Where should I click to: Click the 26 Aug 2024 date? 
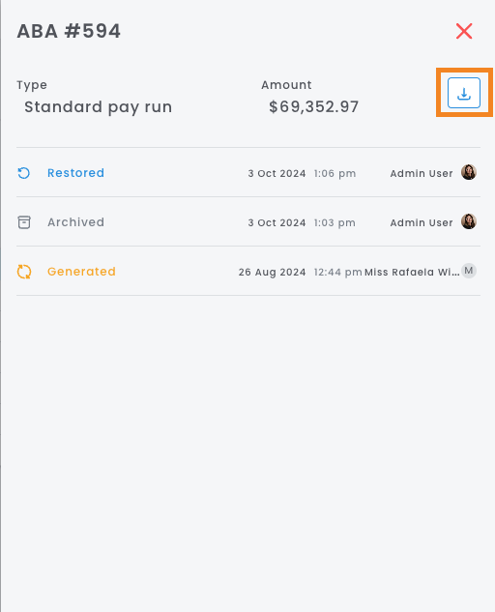point(272,272)
